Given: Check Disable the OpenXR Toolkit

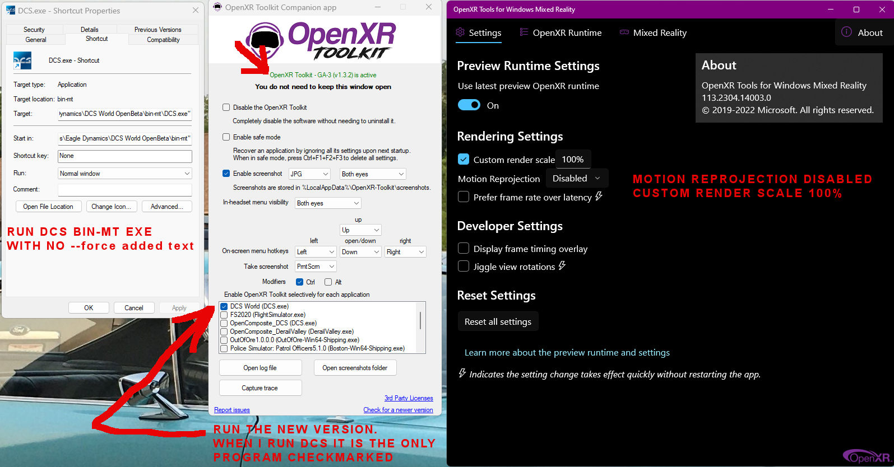Looking at the screenshot, I should tap(226, 108).
